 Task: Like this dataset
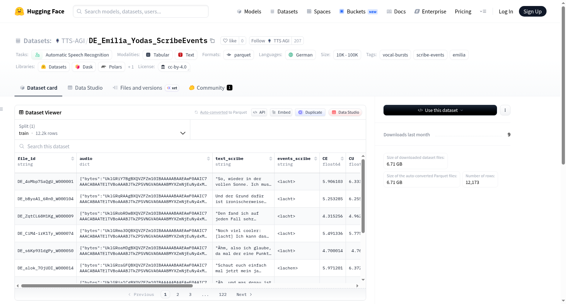tap(230, 41)
